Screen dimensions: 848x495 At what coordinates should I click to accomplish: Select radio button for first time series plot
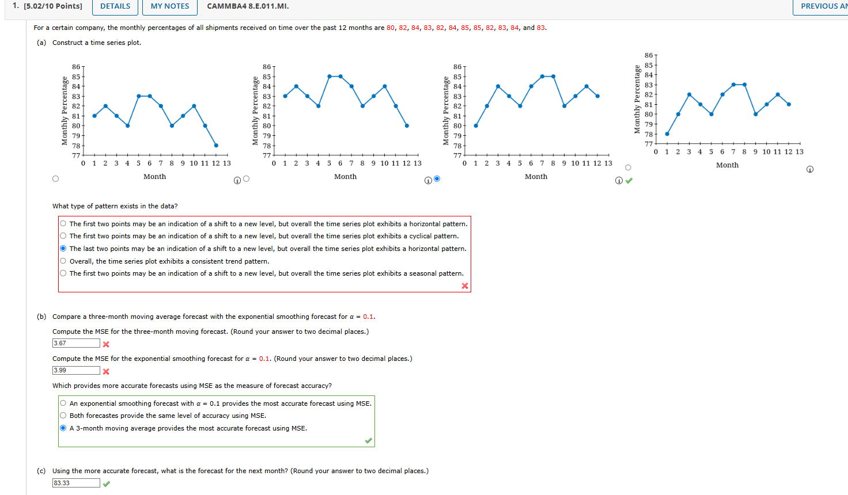tap(55, 178)
